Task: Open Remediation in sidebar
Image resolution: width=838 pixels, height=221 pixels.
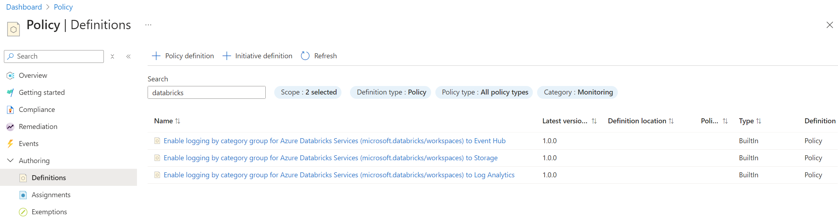Action: [38, 126]
